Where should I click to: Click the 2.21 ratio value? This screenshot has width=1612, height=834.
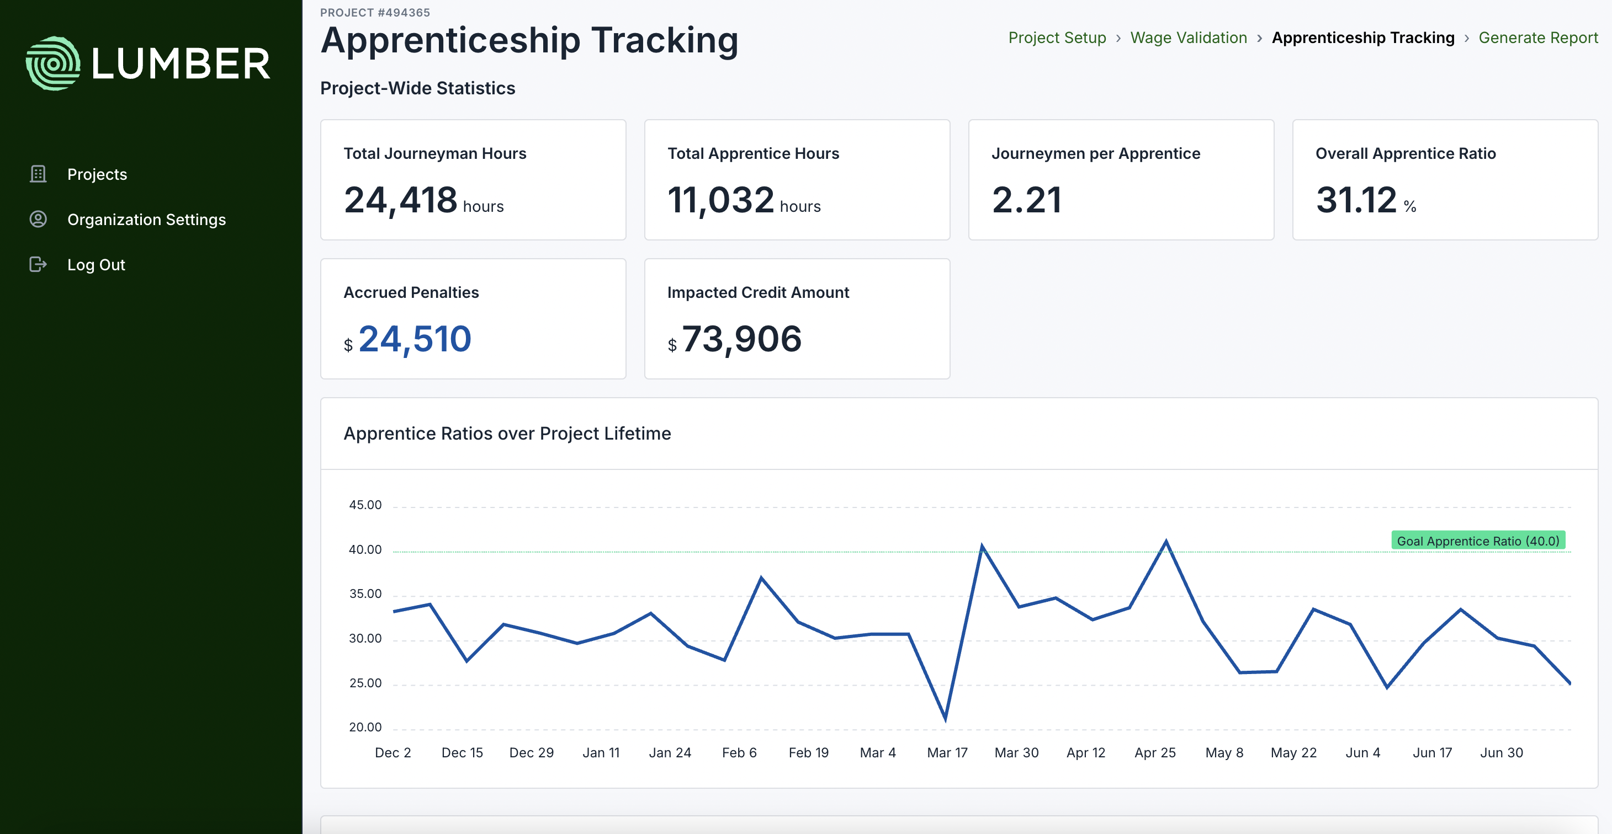point(1026,200)
